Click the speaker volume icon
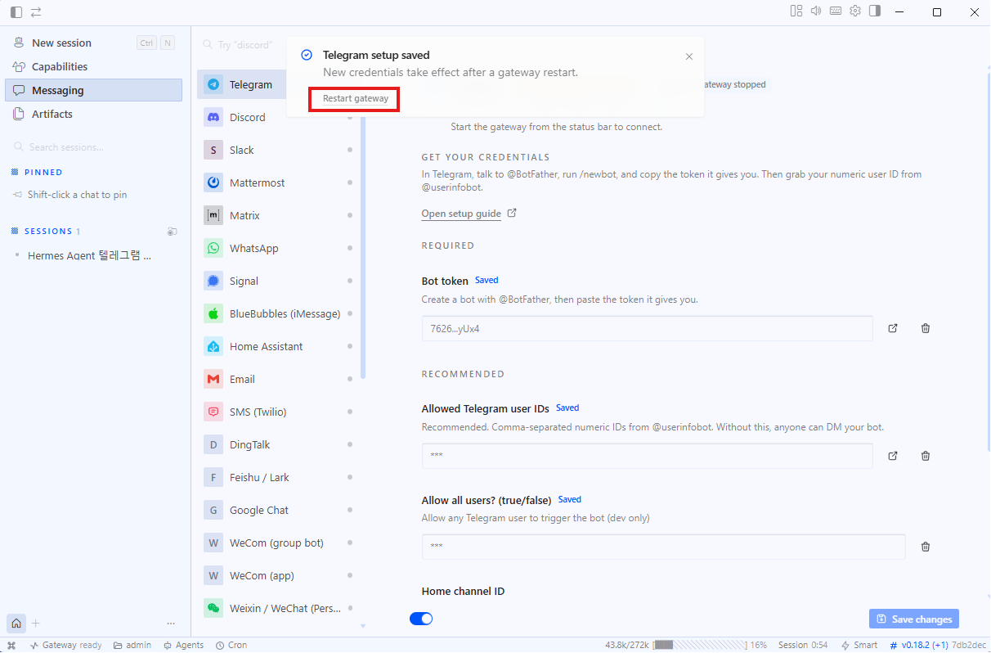Viewport: 991px width, 653px height. [x=816, y=11]
